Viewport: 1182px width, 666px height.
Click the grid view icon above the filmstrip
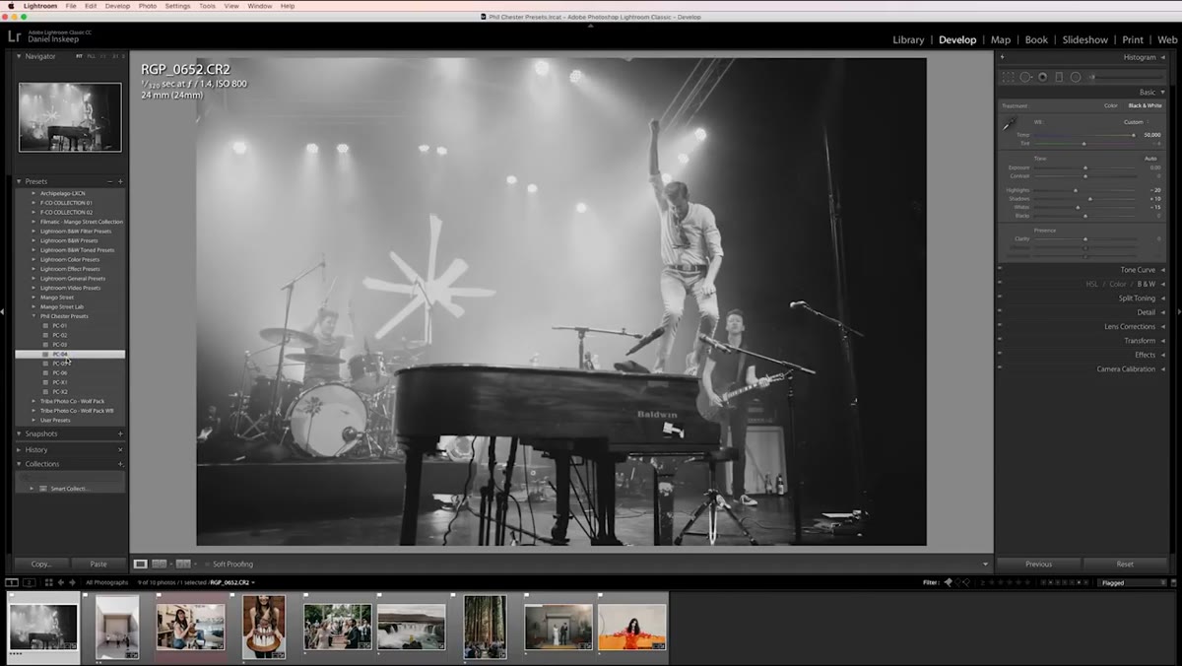47,582
